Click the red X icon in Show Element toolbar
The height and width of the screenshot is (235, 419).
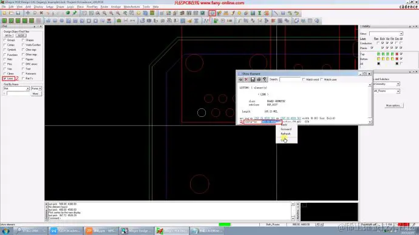pos(247,79)
